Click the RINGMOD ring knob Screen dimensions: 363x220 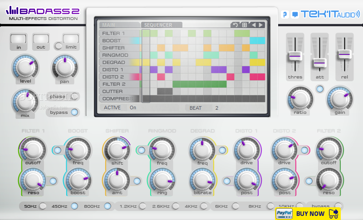coord(162,180)
